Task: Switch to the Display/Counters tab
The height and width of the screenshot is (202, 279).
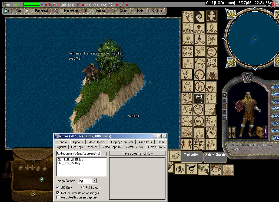Action: tap(122, 142)
